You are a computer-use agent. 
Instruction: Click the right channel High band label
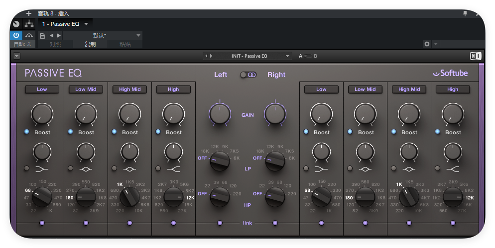coord(453,89)
